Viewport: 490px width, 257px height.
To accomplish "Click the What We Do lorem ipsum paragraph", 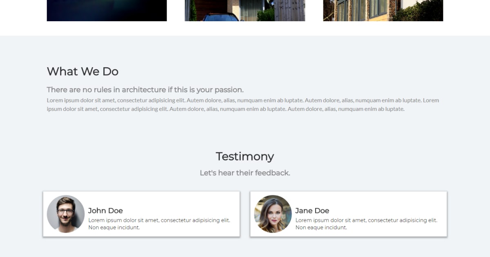I will coord(243,104).
